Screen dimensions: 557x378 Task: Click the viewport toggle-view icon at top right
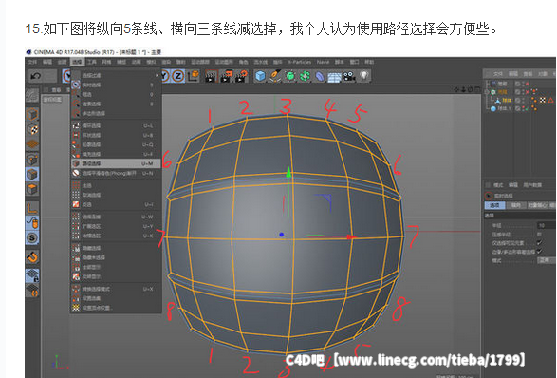(477, 90)
